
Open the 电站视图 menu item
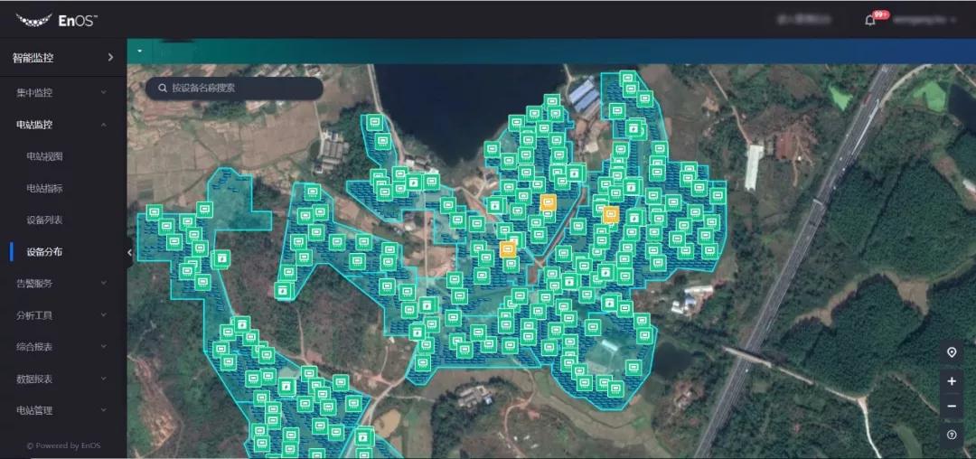44,156
